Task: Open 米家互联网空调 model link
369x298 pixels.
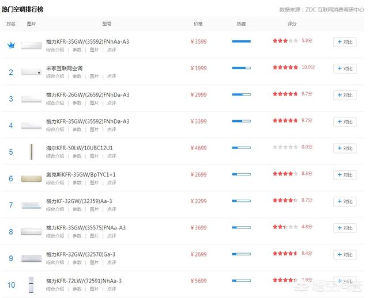Action: point(64,68)
